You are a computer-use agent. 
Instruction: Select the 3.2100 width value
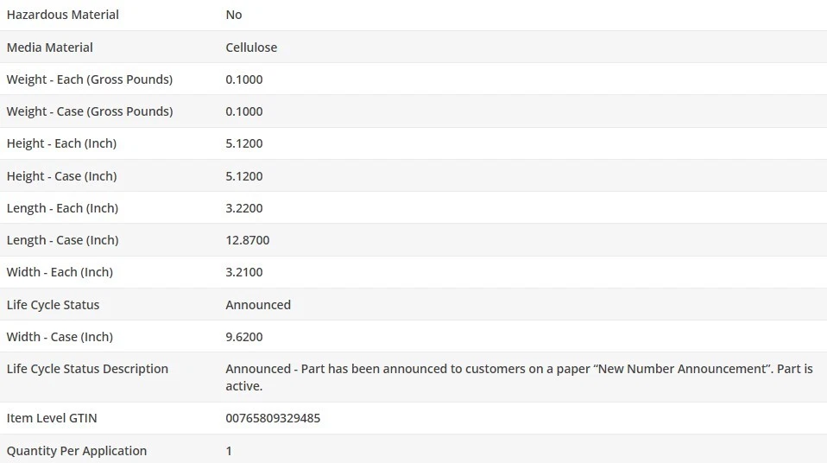click(243, 272)
